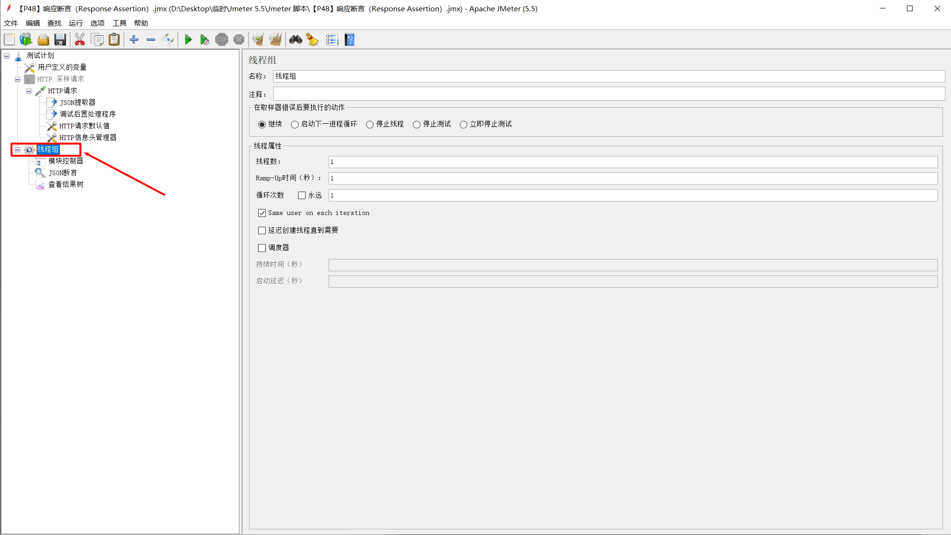The height and width of the screenshot is (535, 951).
Task: Uncheck Same user on each iteration
Action: point(262,213)
